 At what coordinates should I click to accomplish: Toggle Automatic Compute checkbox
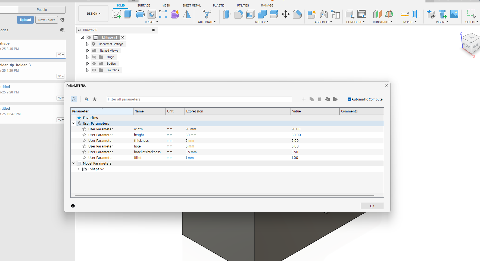tap(349, 99)
